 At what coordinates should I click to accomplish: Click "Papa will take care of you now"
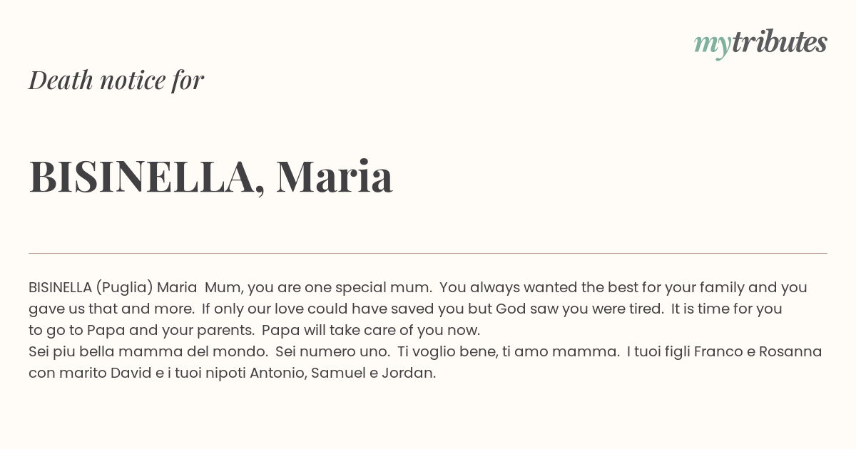tap(371, 330)
